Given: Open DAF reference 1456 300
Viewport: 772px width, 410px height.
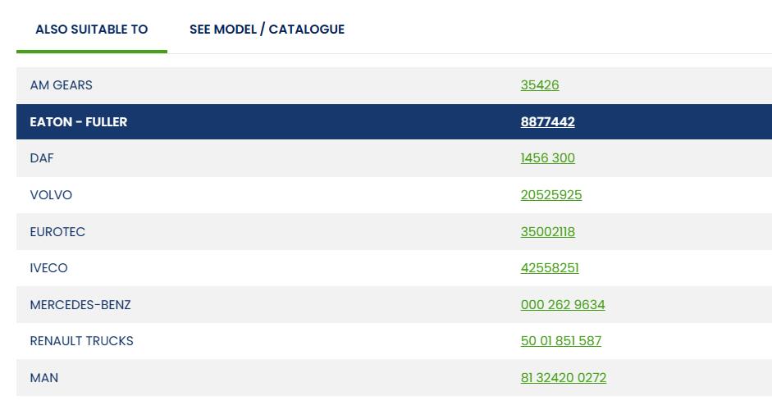Looking at the screenshot, I should coord(547,158).
